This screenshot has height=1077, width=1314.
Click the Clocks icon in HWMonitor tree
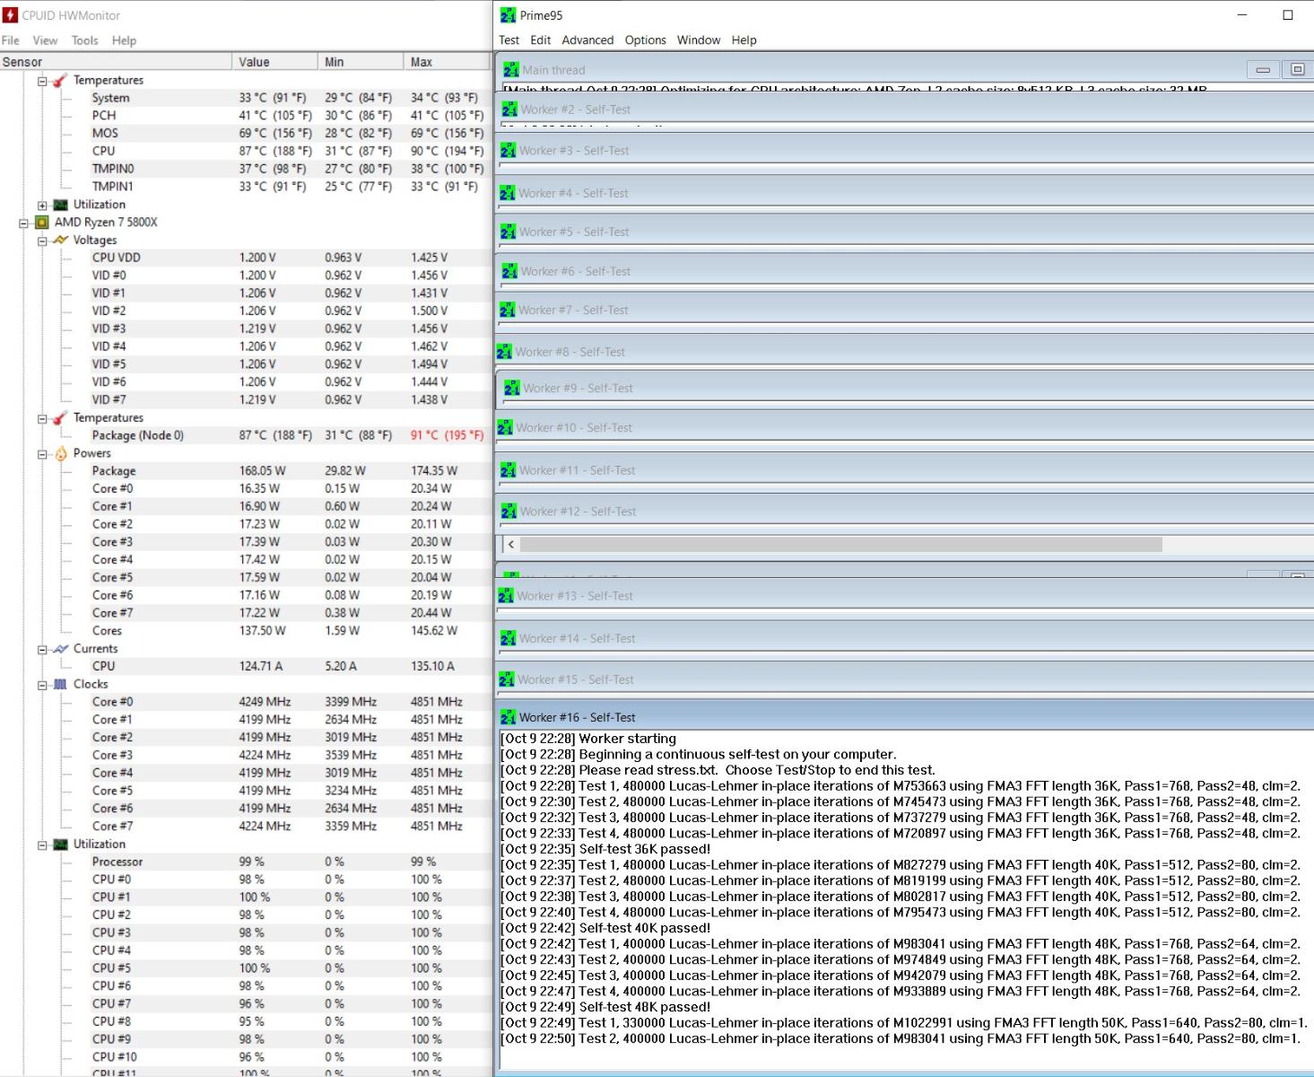[60, 684]
